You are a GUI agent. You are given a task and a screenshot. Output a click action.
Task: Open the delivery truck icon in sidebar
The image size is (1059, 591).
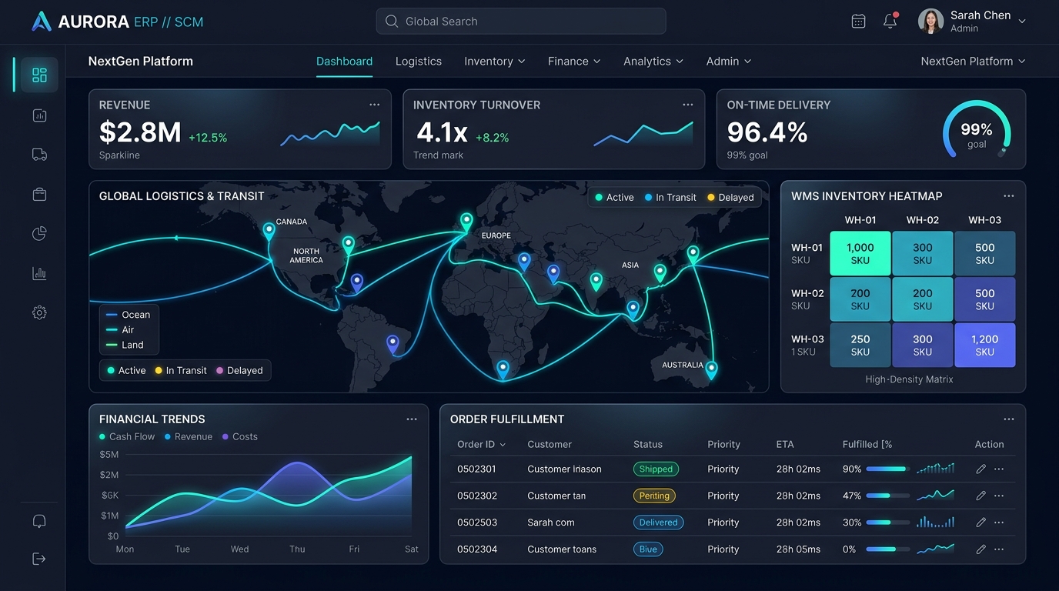[x=39, y=155]
